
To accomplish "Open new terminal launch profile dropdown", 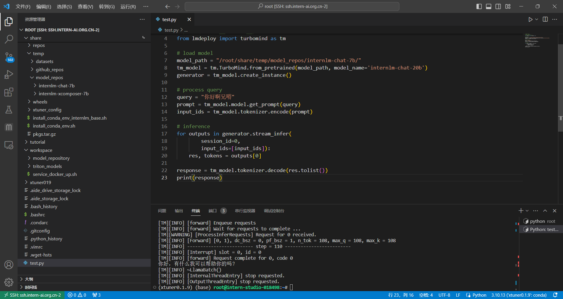I will tap(527, 211).
